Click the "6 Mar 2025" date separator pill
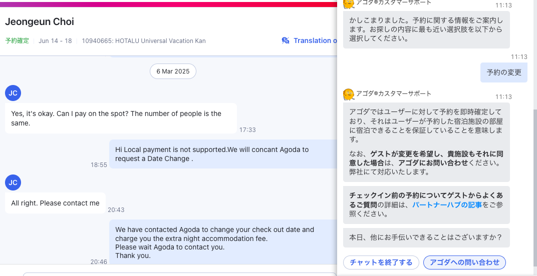Image resolution: width=537 pixels, height=276 pixels. (173, 71)
